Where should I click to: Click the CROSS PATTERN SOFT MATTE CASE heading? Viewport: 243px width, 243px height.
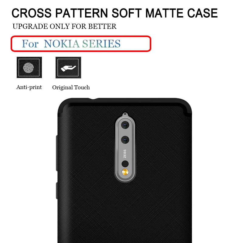pyautogui.click(x=115, y=13)
